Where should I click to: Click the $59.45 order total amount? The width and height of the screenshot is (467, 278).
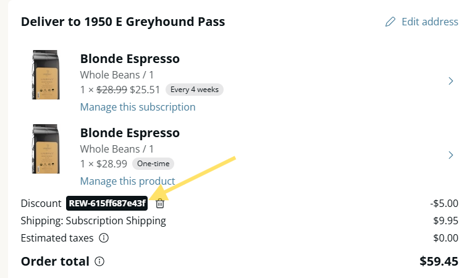439,261
